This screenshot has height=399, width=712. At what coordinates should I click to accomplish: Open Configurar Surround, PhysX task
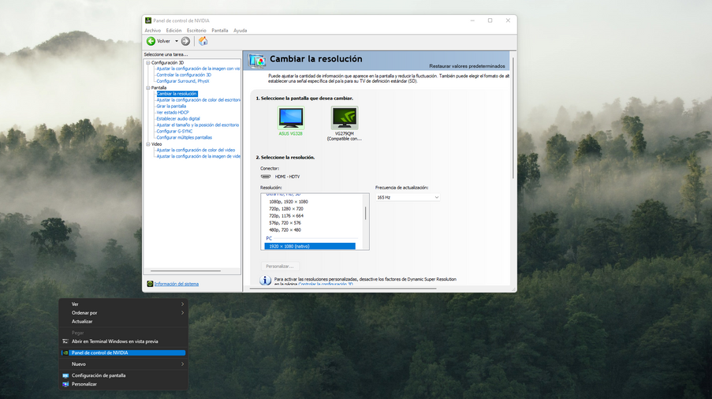point(183,81)
